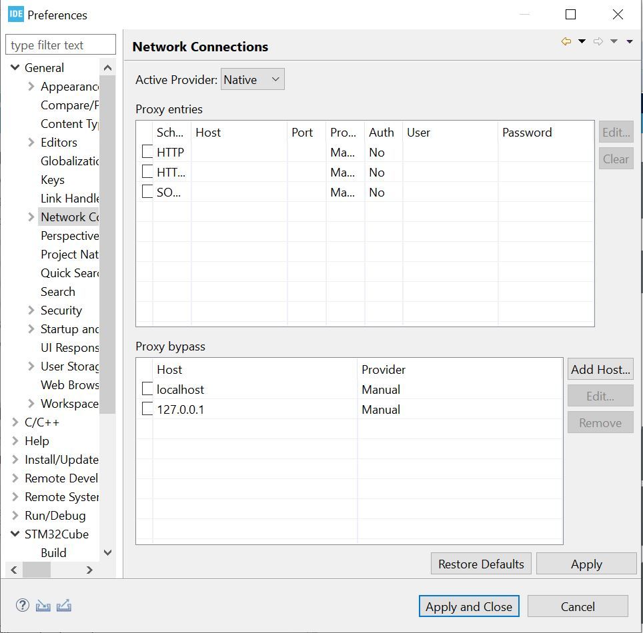Screen dimensions: 643x633
Task: Open the Forward history dropdown arrow
Action: 614,41
